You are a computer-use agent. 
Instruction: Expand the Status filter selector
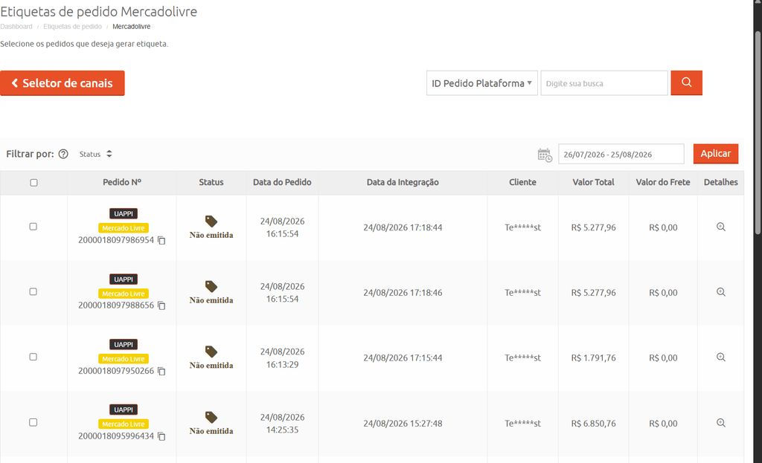tap(96, 154)
